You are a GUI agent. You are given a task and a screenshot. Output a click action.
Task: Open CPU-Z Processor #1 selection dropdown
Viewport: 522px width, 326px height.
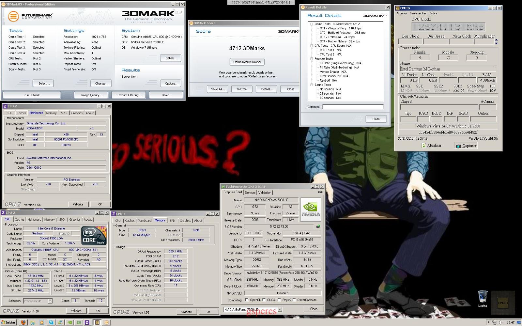point(50,301)
